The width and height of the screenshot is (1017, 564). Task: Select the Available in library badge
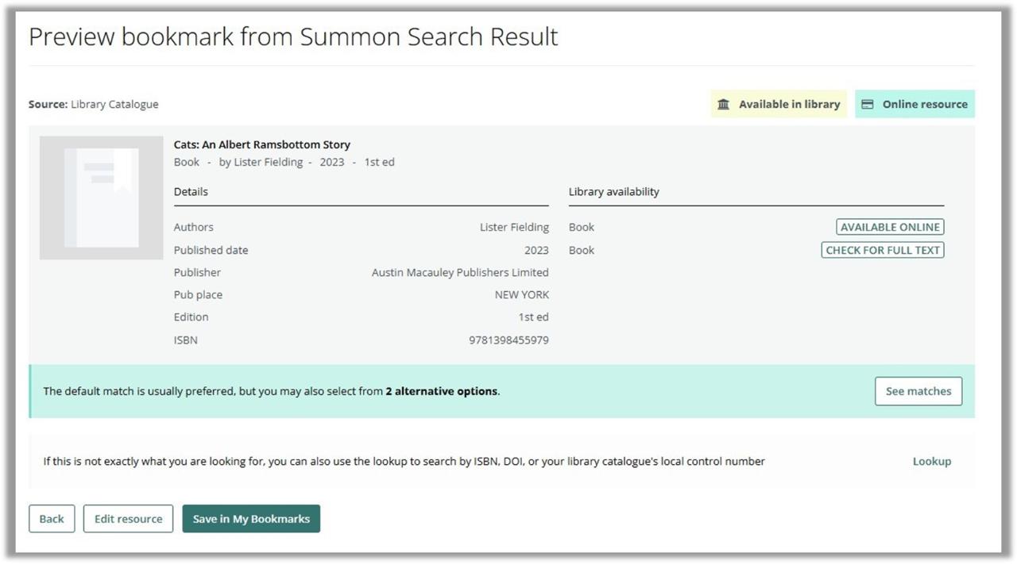778,103
